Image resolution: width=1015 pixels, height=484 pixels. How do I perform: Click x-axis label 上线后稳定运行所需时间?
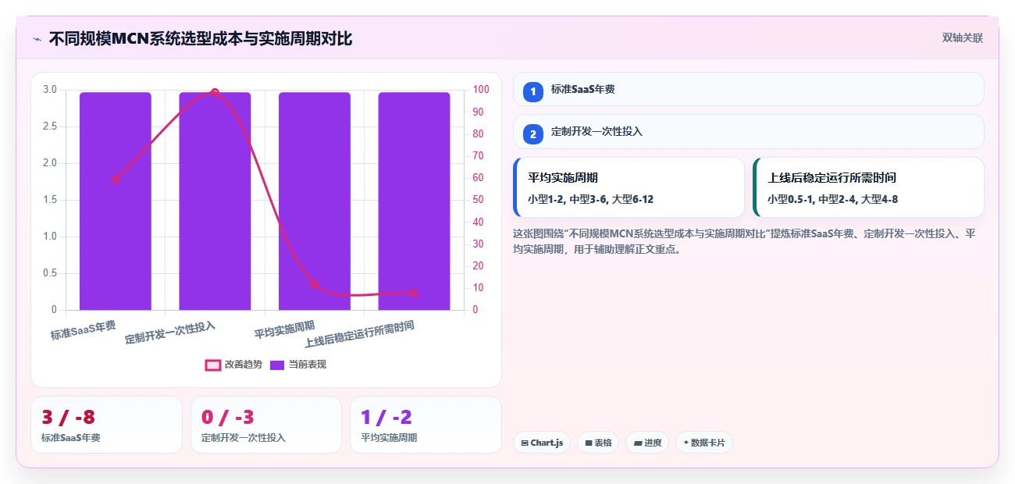tap(359, 334)
